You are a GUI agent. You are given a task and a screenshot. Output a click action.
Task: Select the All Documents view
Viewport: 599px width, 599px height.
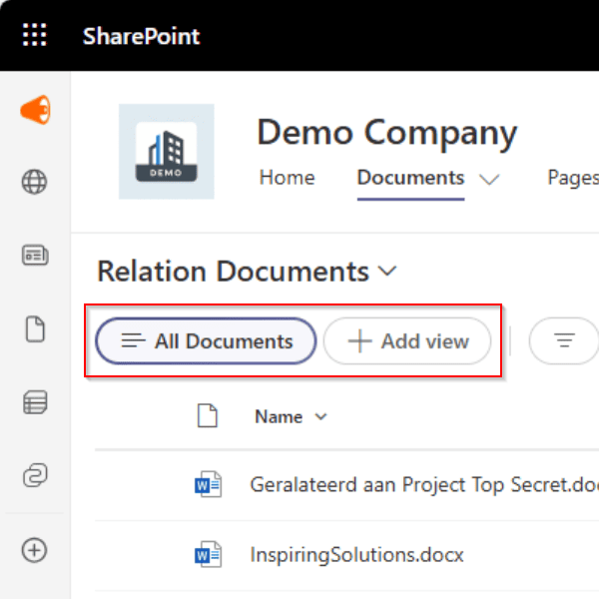[206, 341]
